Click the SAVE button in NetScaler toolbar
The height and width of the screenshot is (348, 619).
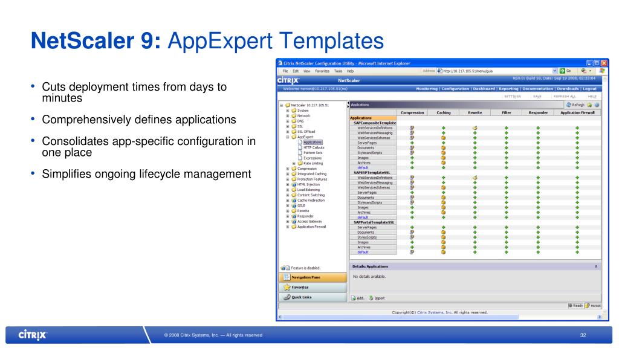(x=537, y=96)
